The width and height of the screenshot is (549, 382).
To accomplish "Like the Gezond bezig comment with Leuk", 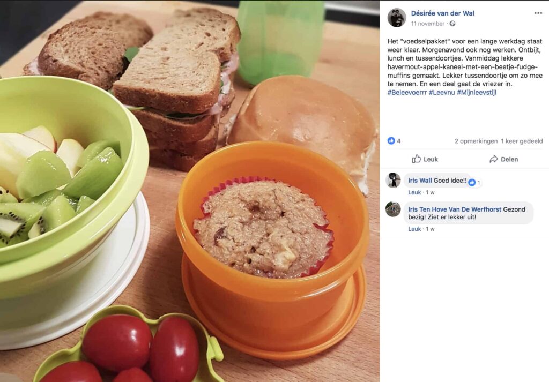I will pos(414,229).
